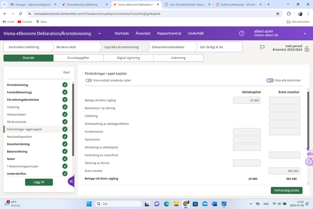
Task: Click the sidebar list vertical scrollbar
Action: pyautogui.click(x=73, y=120)
